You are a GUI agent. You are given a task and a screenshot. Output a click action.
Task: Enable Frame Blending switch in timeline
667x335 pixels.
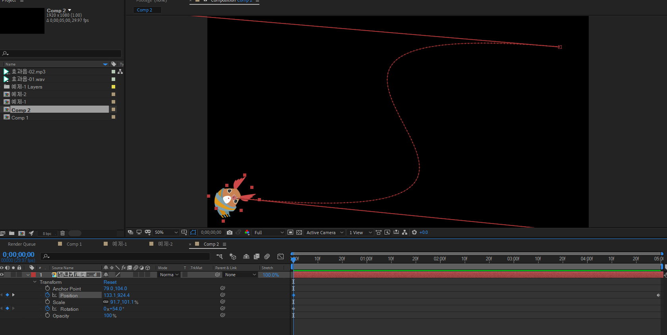(257, 256)
